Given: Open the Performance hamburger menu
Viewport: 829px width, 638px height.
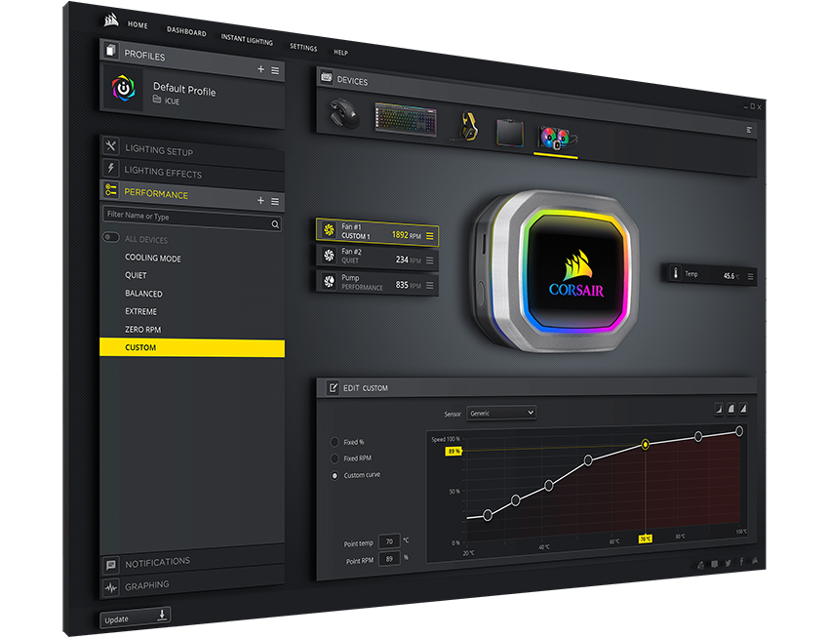Looking at the screenshot, I should click(275, 201).
